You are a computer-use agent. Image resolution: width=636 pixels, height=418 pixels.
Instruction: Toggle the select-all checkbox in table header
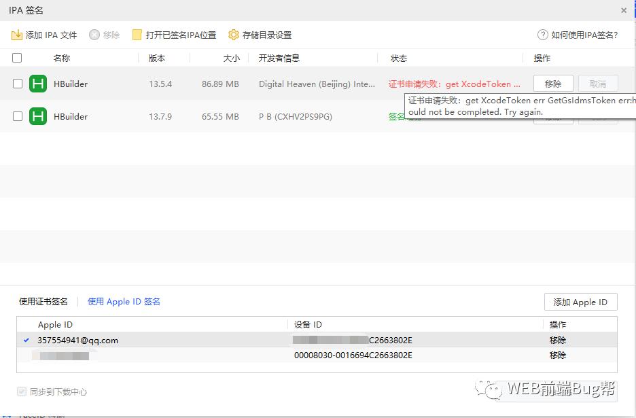coord(17,58)
